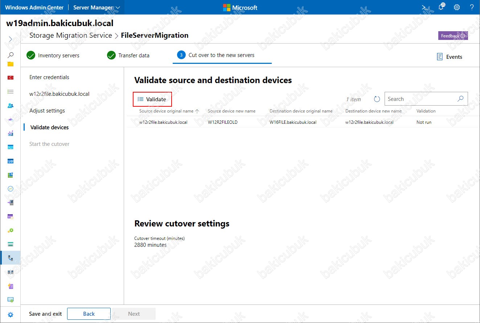Select w12r2file.bakicubuk.local in the left menu
Screen dimensions: 480x323
point(60,94)
